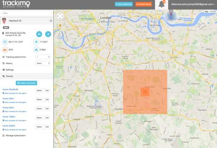Add contacts for Home 500m alarm

pyautogui.click(x=15, y=112)
